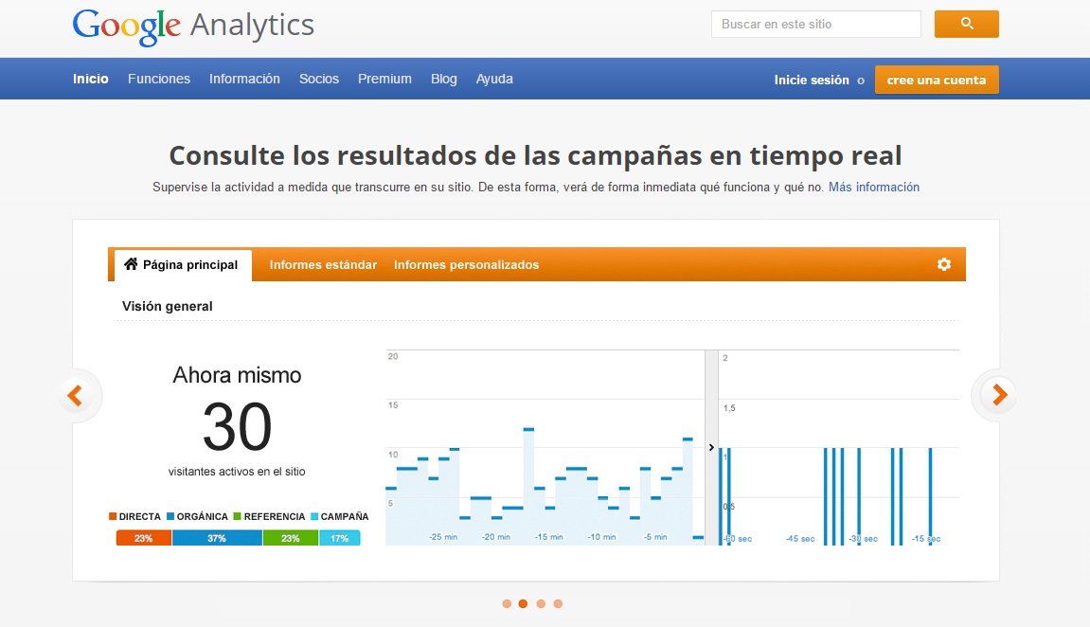Focus the Buscar en este sitio field
Viewport: 1090px width, 627px height.
click(815, 24)
